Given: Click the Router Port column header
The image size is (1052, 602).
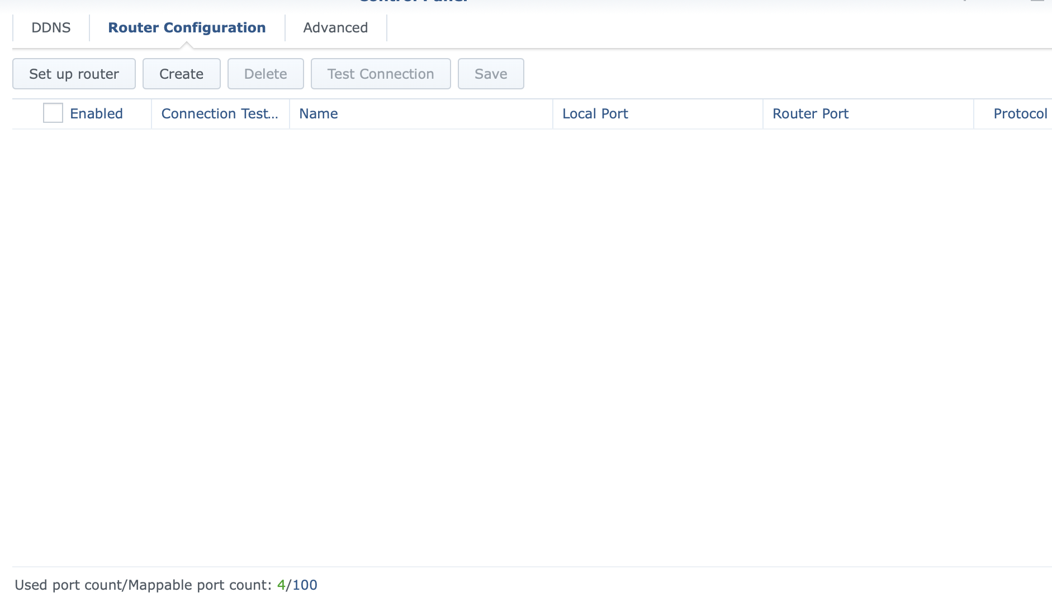Looking at the screenshot, I should [868, 114].
